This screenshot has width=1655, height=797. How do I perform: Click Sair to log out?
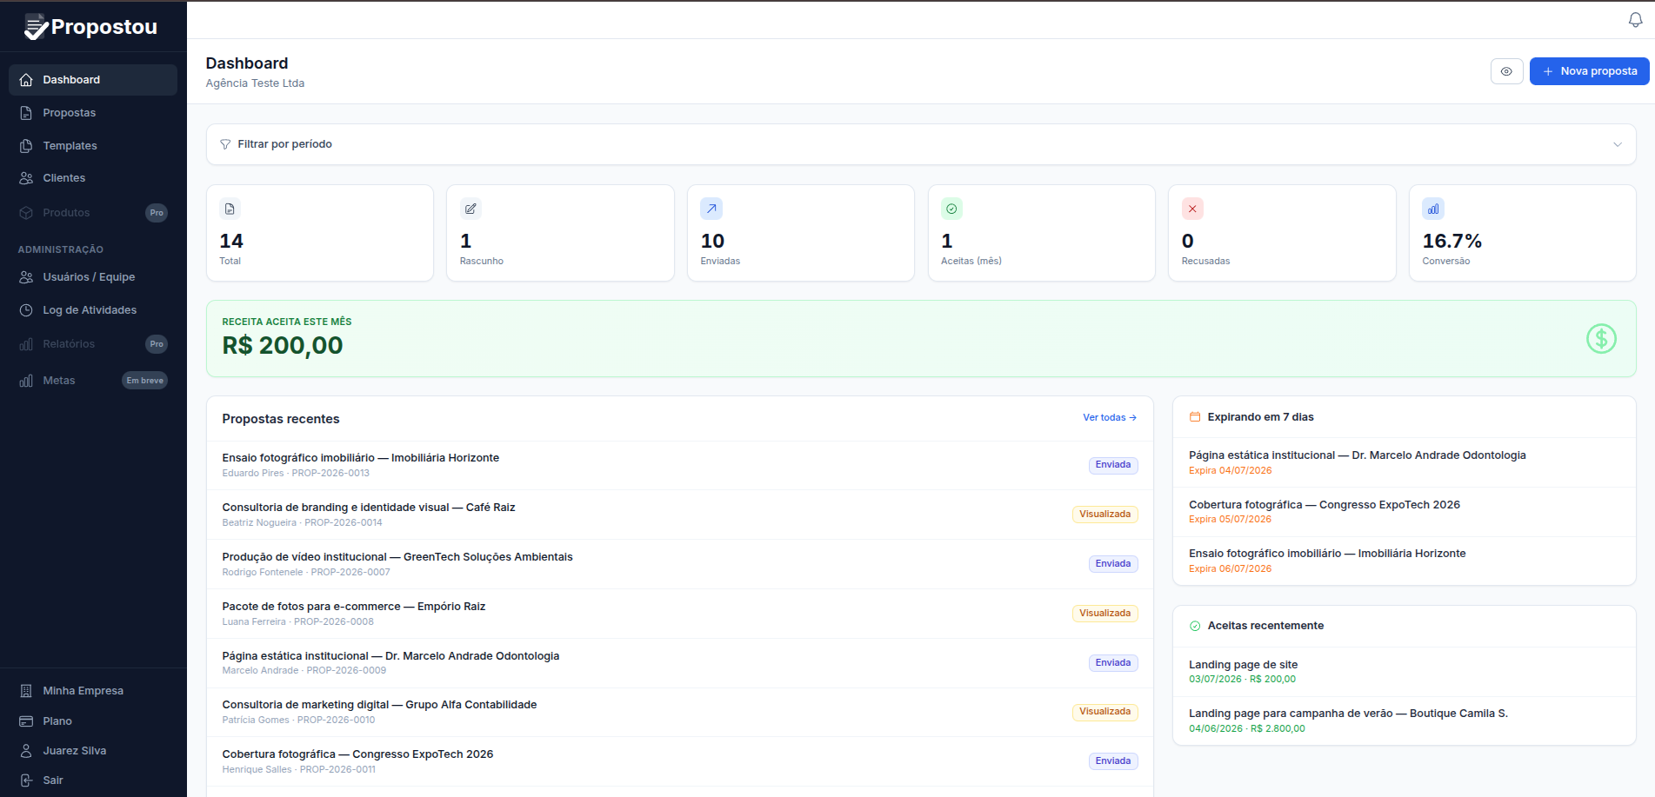[93, 780]
